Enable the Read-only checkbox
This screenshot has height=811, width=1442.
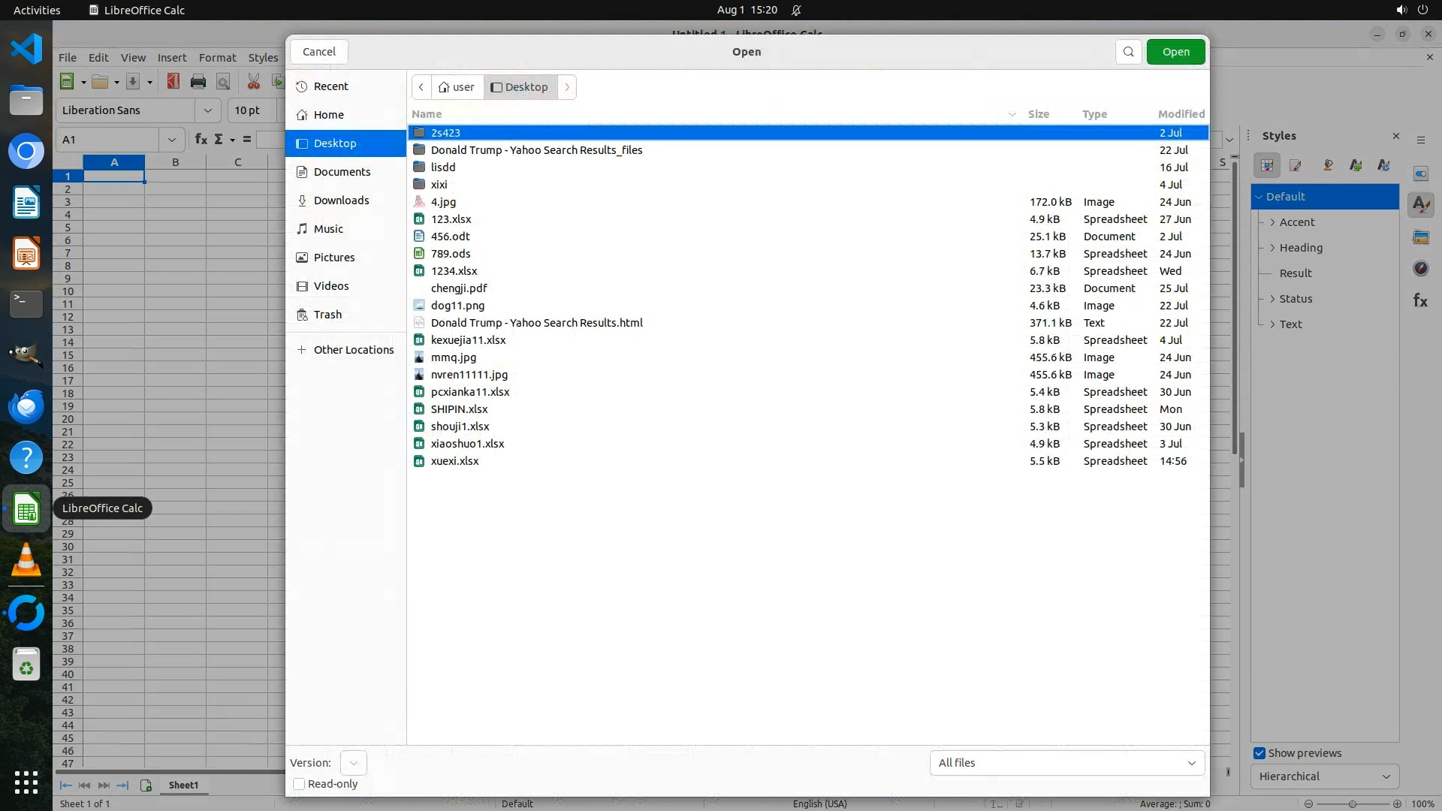coord(299,784)
